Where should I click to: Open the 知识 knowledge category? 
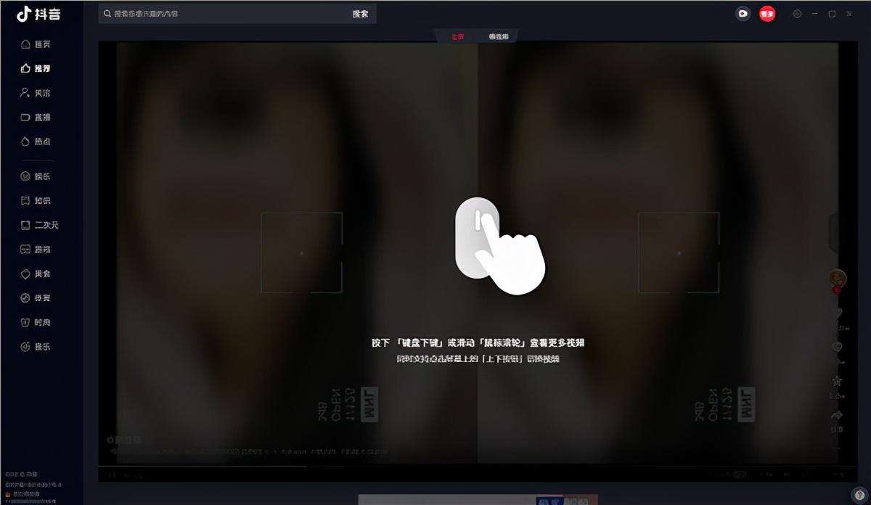click(x=36, y=200)
